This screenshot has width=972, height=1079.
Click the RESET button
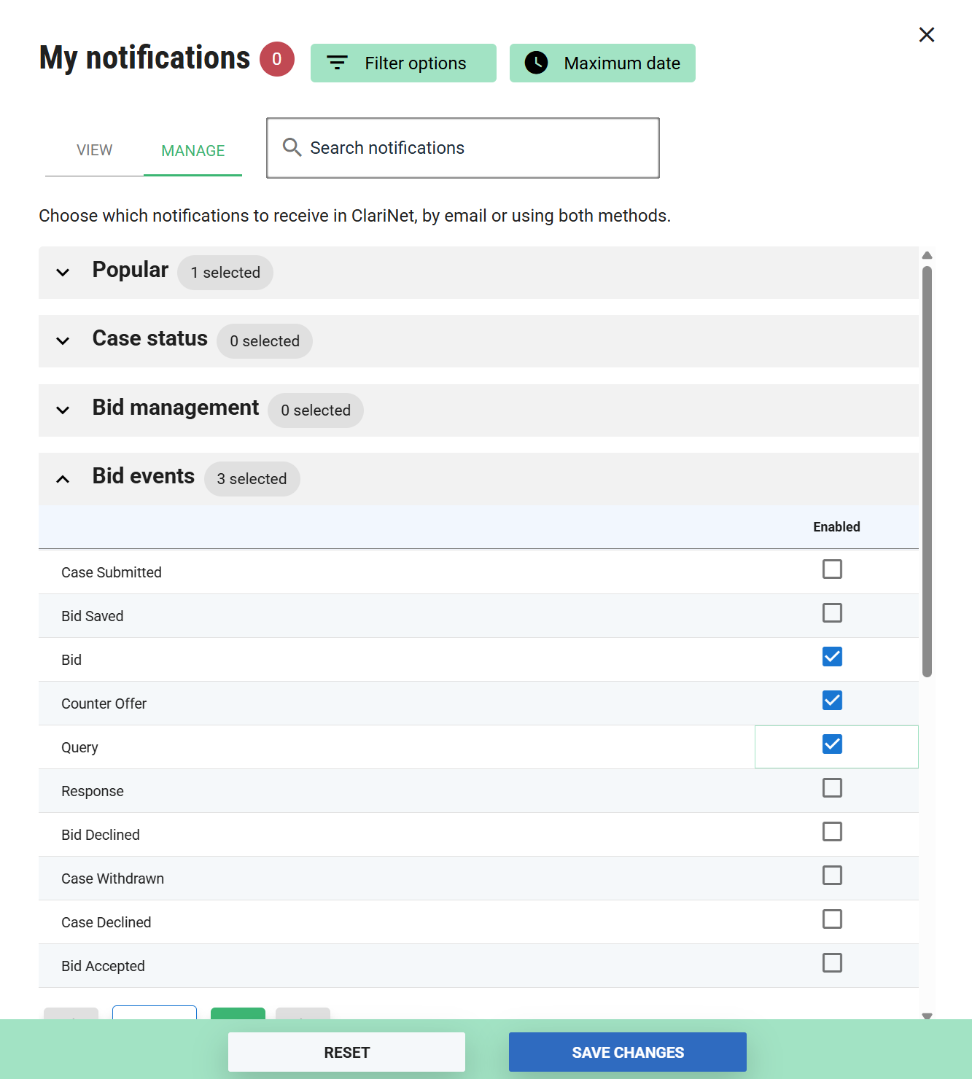tap(346, 1052)
